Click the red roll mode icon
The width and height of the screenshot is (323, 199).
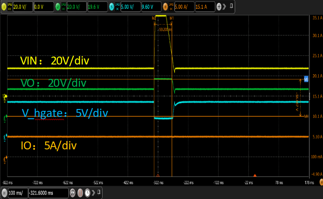(80, 191)
